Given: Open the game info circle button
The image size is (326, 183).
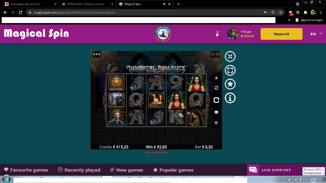Looking at the screenshot, I should [230, 98].
